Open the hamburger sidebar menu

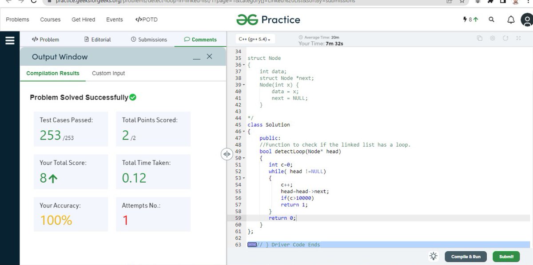click(x=10, y=40)
